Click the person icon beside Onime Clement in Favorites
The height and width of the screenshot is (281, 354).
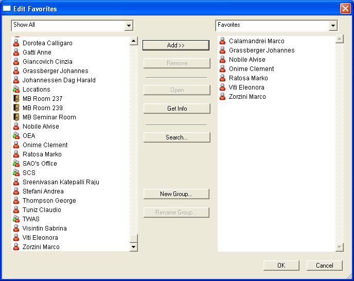click(223, 68)
